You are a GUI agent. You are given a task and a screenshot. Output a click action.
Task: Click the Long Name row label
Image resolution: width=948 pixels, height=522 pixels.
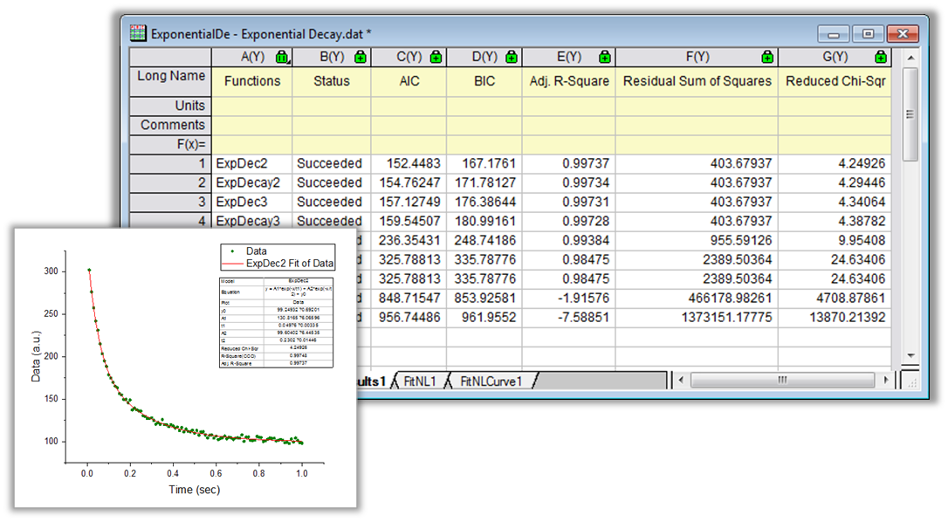(x=170, y=76)
